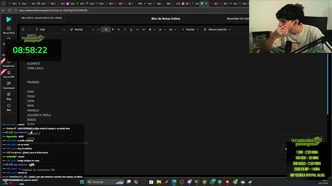332x186 pixels.
Task: Switch to the ludr Twitch browser tab
Action: coord(90,4)
